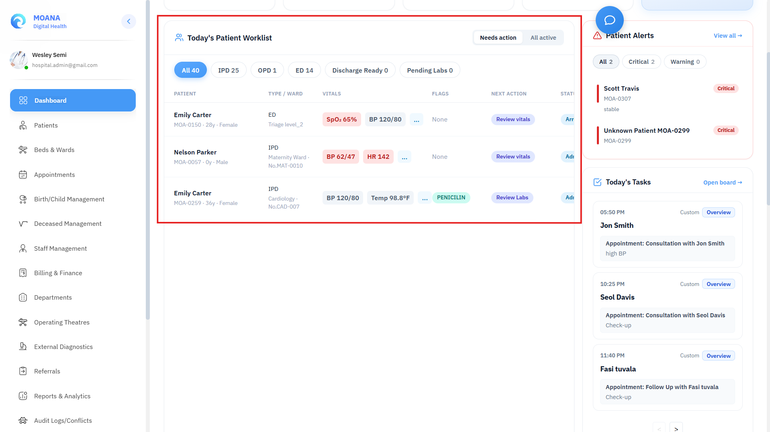Open the floating chat bubble icon
This screenshot has width=770, height=432.
pyautogui.click(x=609, y=20)
